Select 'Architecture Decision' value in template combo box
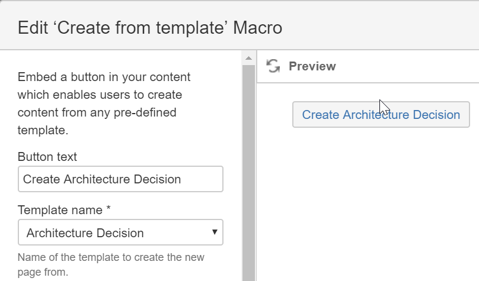This screenshot has width=479, height=281. click(x=85, y=232)
